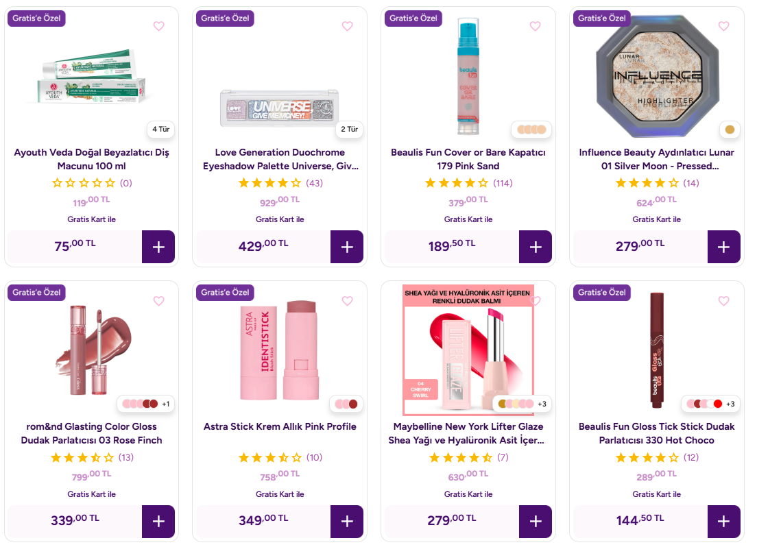Add Ayouth Veda toothpaste to cart
The height and width of the screenshot is (547, 757).
pyautogui.click(x=158, y=247)
